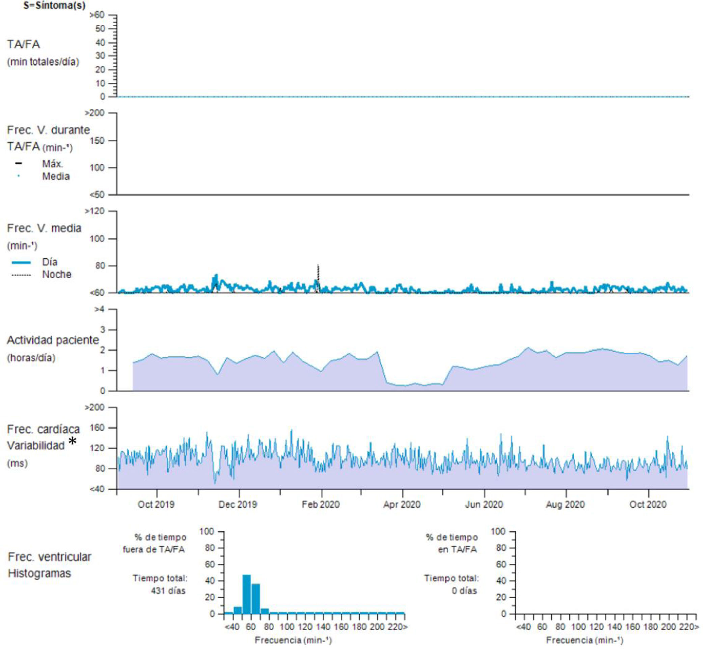Screen dimensions: 703x649
Task: Click the Media legend dot
Action: point(18,176)
